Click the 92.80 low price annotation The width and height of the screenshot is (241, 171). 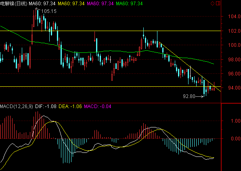(189, 96)
